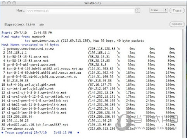Click IP address (213.206.128.46
Image resolution: width=187 pixels, height=139 pixels.
102,112
